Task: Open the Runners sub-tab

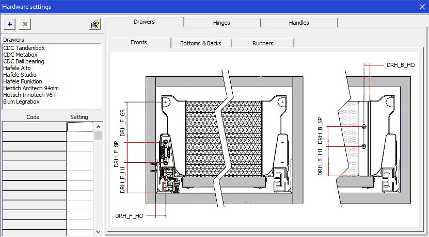Action: [x=263, y=43]
